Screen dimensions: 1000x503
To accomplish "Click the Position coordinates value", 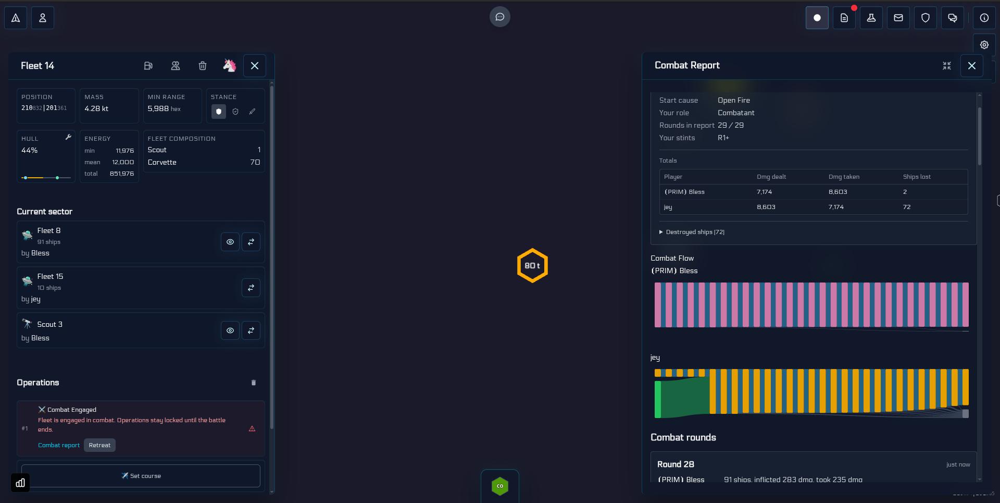I will (44, 108).
